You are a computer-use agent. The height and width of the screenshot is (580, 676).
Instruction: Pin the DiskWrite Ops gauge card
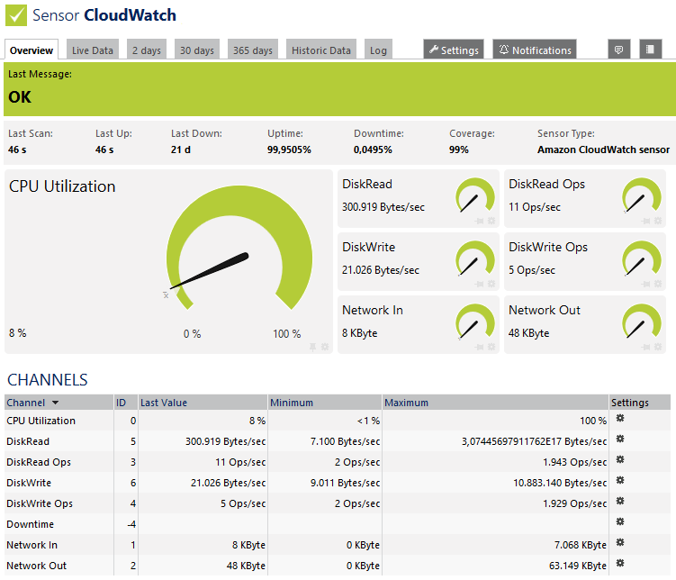645,284
